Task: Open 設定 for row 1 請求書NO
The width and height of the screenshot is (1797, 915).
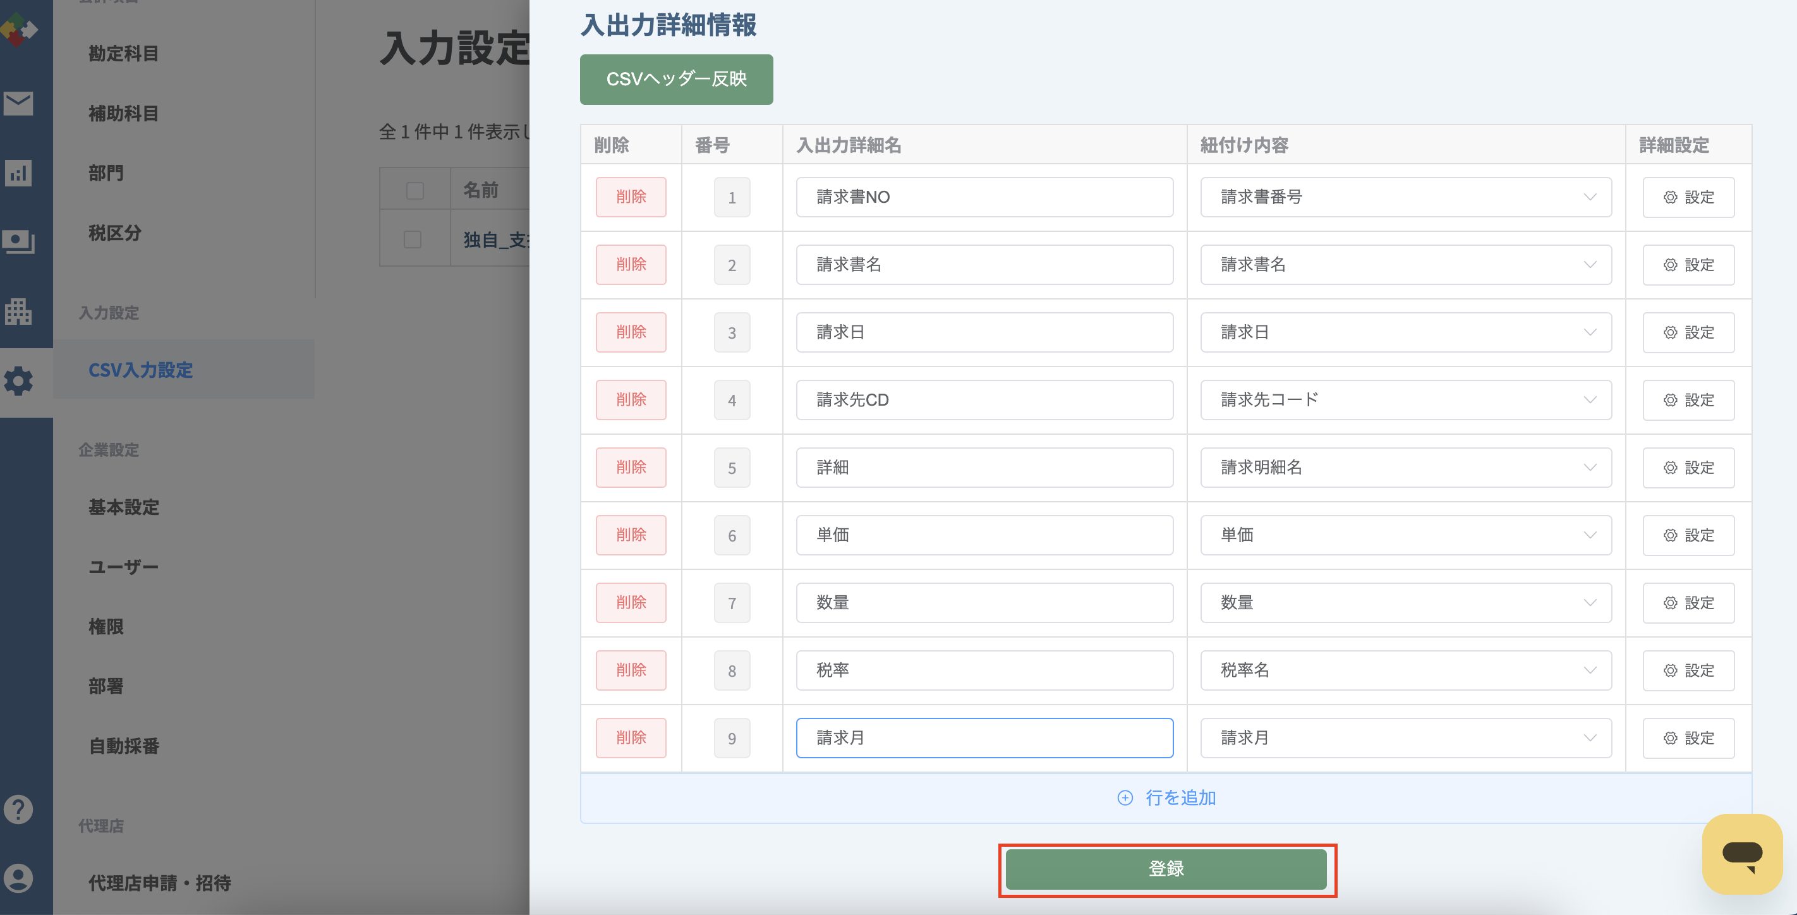Action: tap(1688, 197)
